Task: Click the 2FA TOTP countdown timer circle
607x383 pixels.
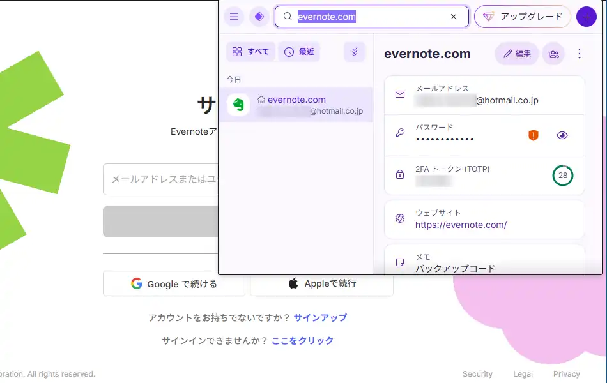Action: pos(562,175)
